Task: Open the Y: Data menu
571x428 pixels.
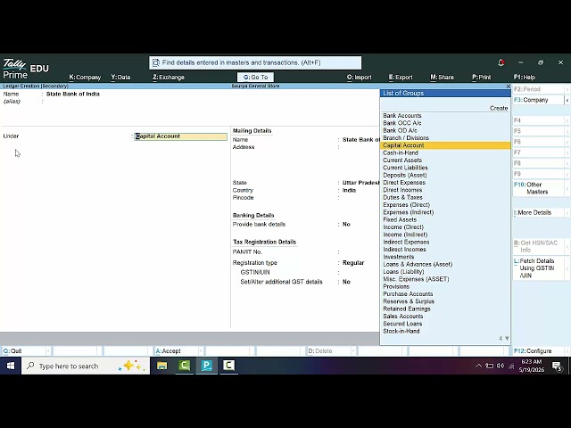Action: [x=120, y=78]
